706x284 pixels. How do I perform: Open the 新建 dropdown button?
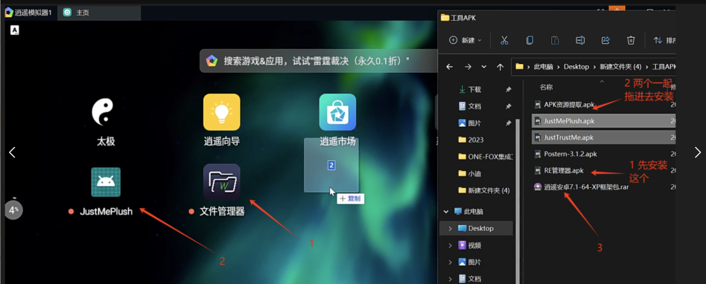465,40
